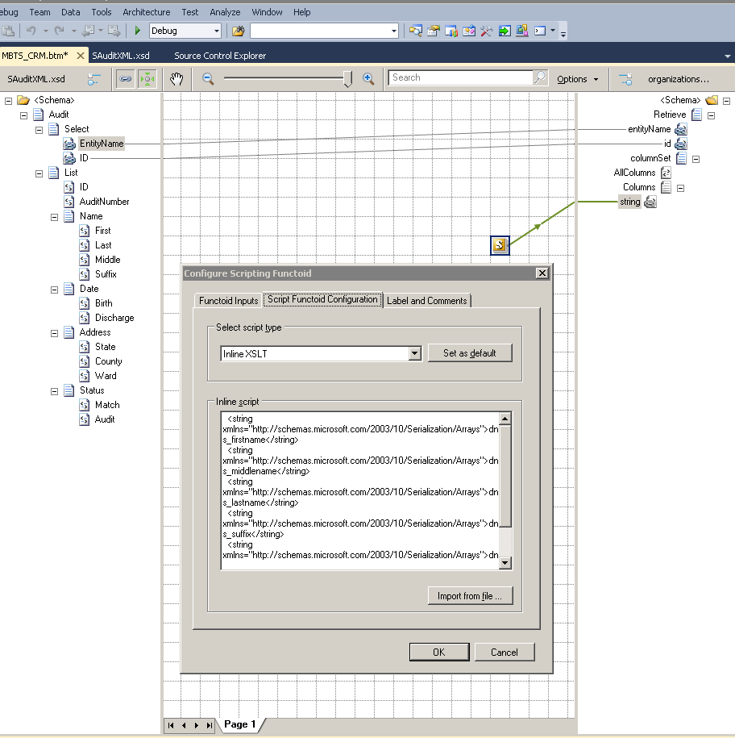Image resolution: width=735 pixels, height=738 pixels.
Task: Collapse the Status node
Action: coord(55,391)
